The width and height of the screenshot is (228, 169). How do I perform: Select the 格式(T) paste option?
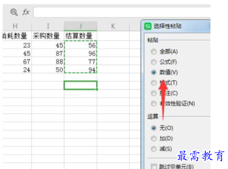point(164,83)
